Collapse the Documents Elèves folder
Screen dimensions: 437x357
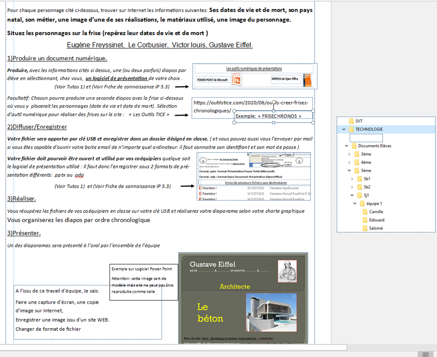click(x=346, y=146)
